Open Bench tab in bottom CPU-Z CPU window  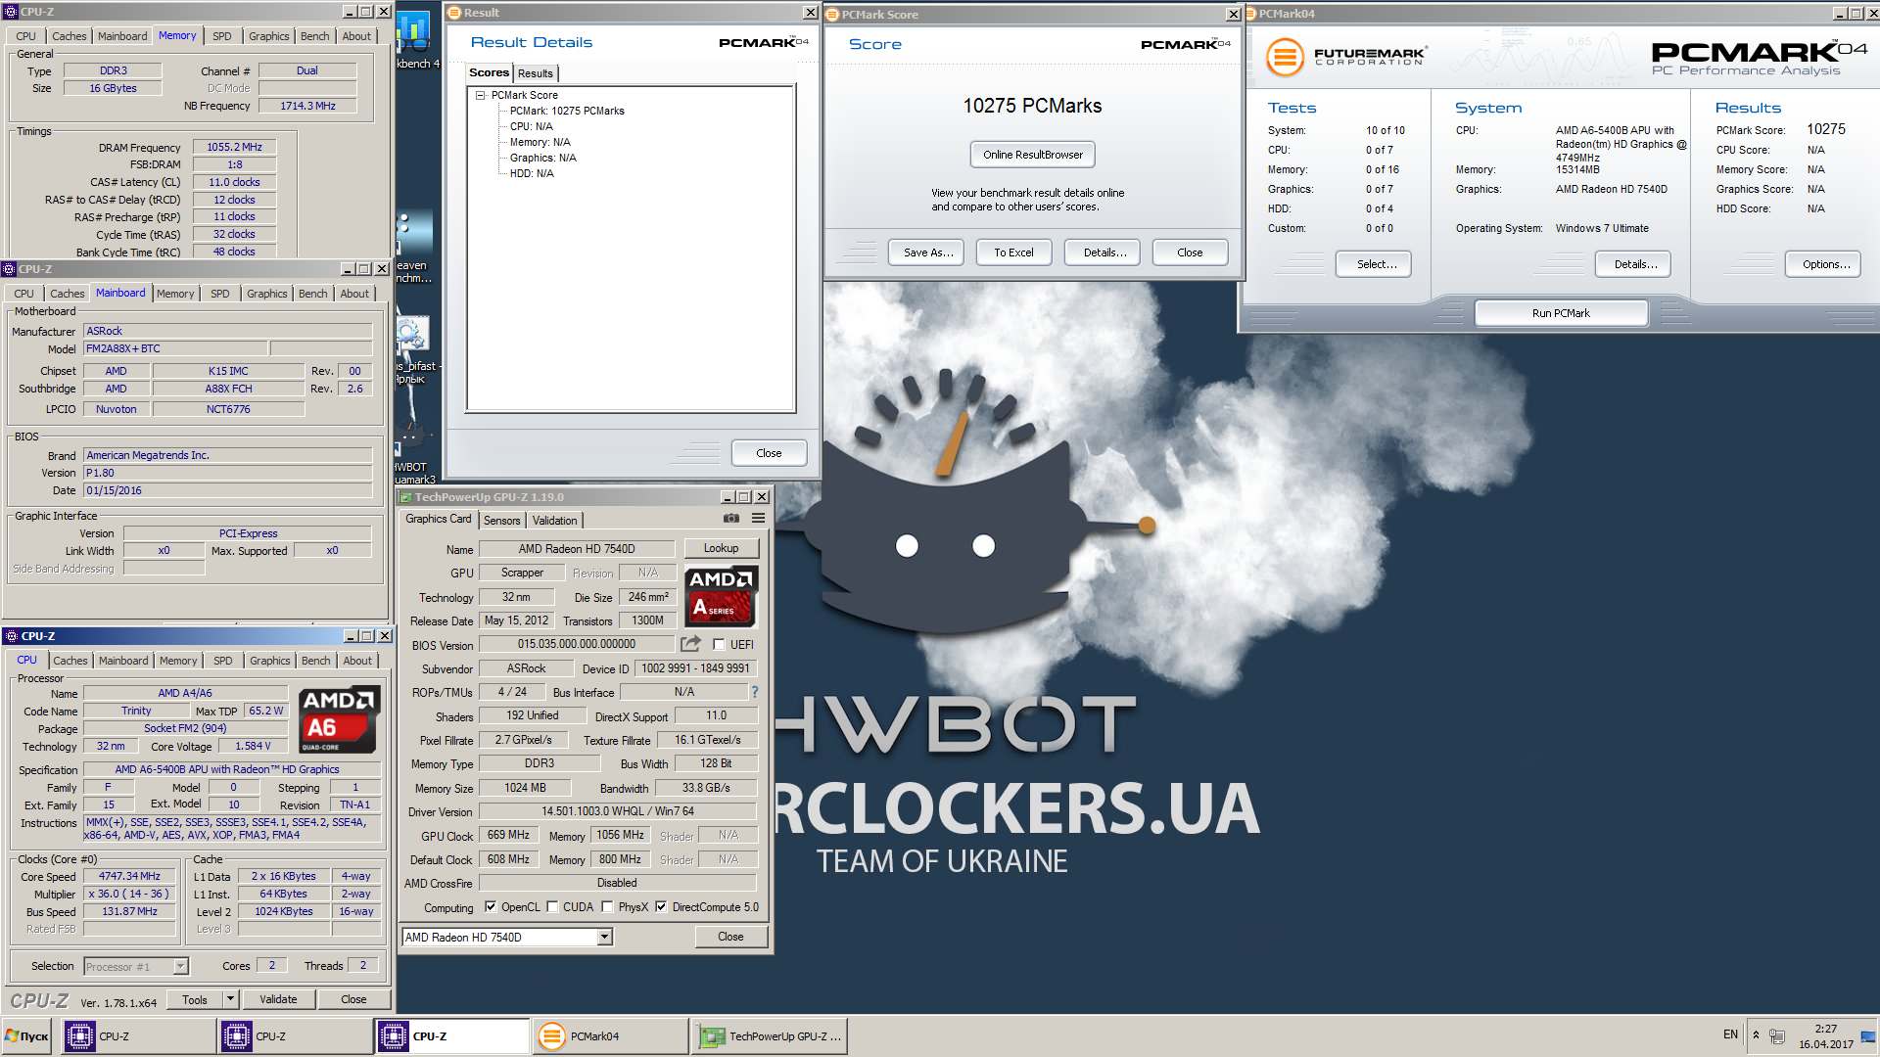pyautogui.click(x=315, y=661)
